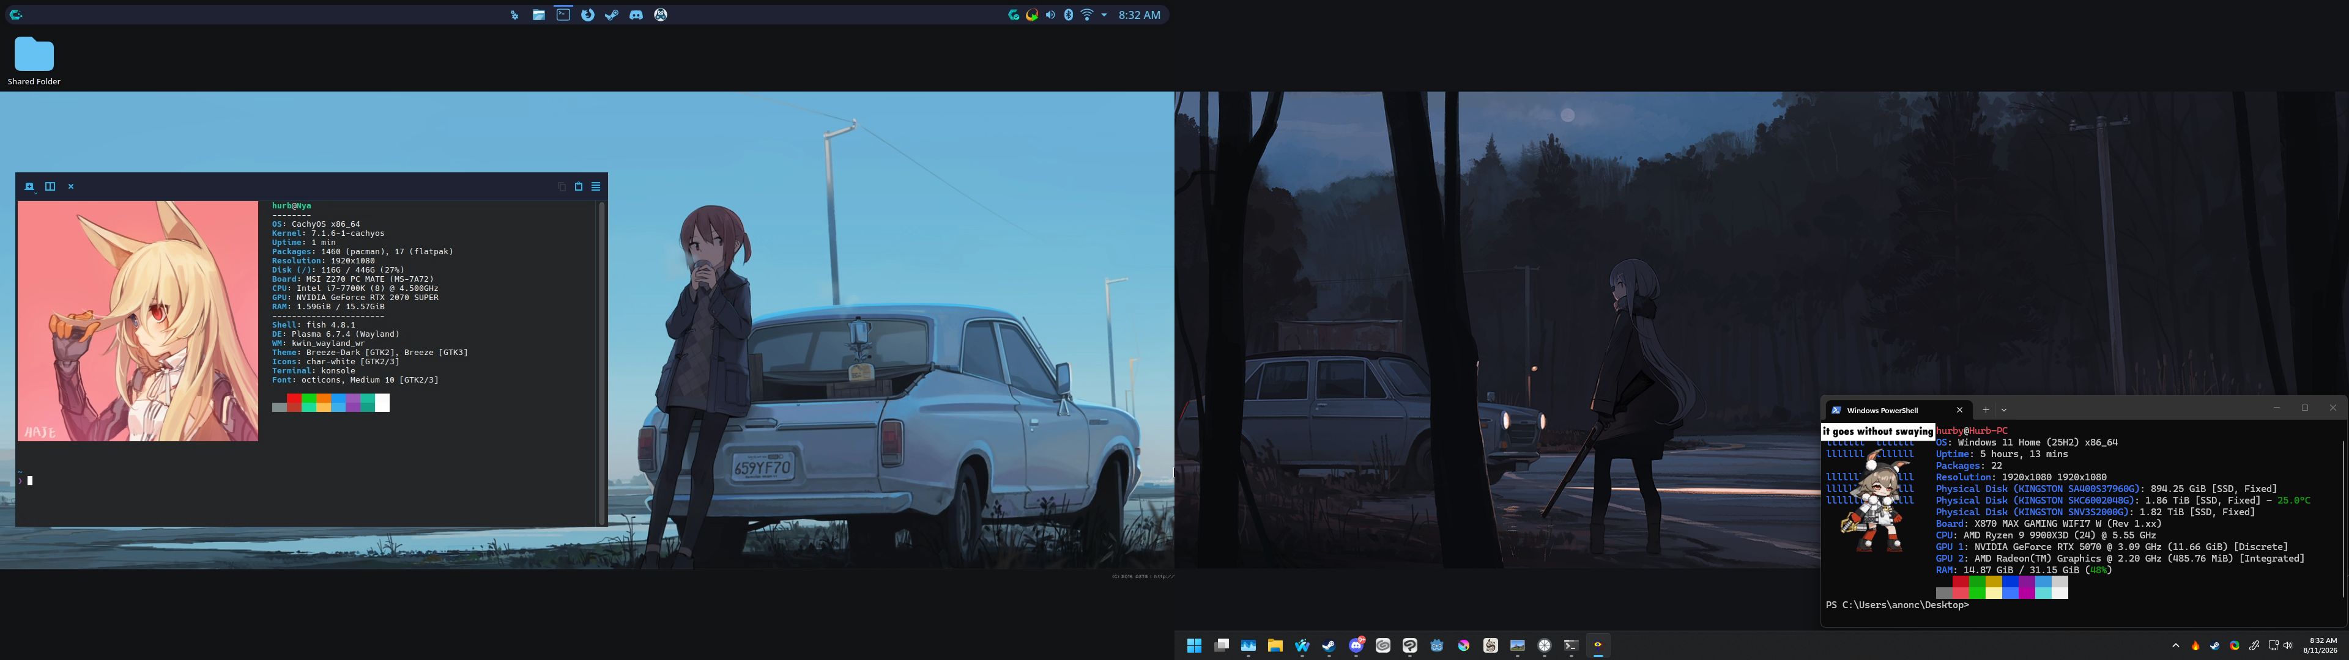Open Discord with the 9+ badge on the taskbar
This screenshot has width=2349, height=660.
(1357, 645)
